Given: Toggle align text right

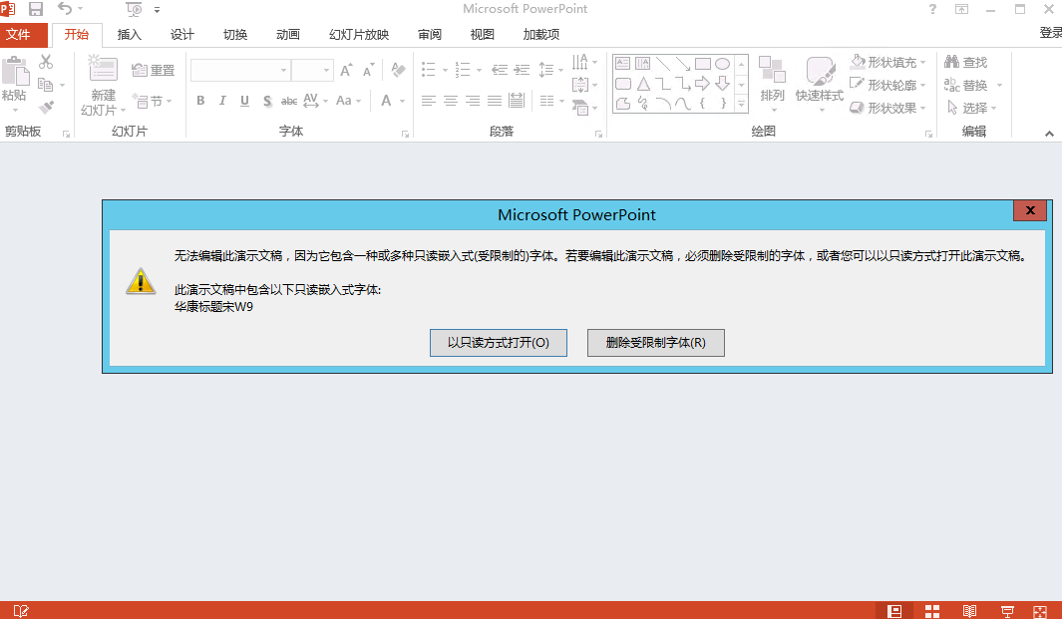Looking at the screenshot, I should [x=473, y=101].
